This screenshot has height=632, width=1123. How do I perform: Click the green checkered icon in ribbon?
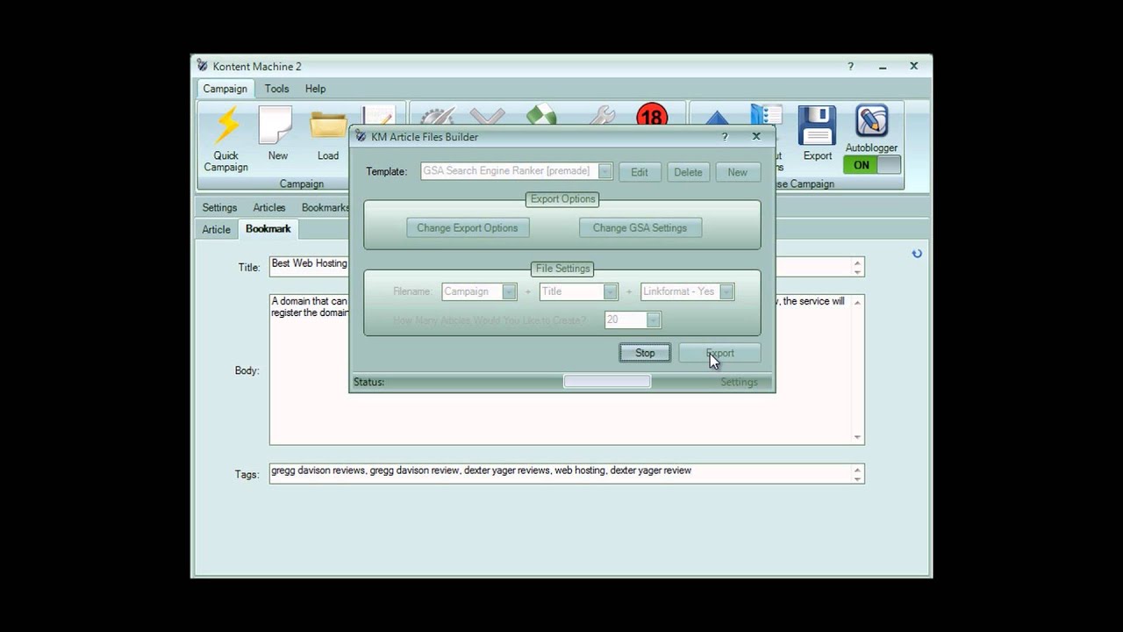click(541, 116)
